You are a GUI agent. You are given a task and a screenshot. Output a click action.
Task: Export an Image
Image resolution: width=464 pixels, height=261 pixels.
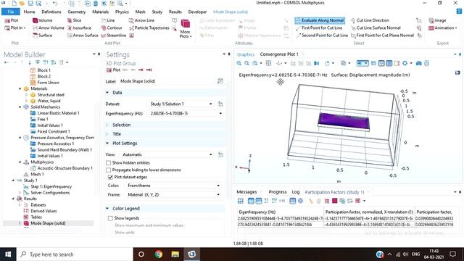[437, 20]
